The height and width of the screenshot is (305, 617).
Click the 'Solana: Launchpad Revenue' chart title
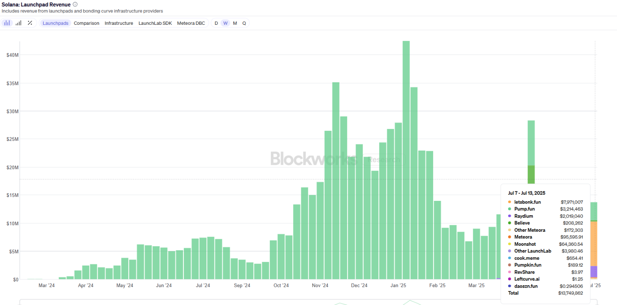(36, 5)
